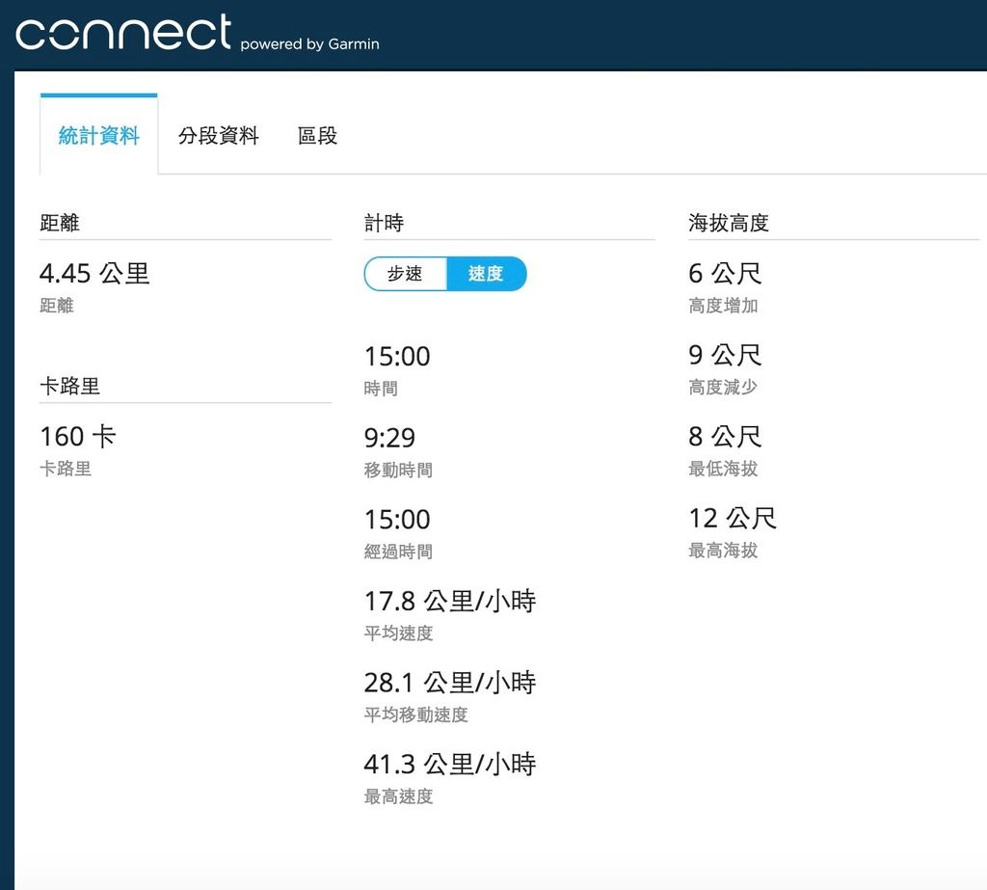Click the 高度增加 label
Image resolution: width=987 pixels, height=890 pixels.
(723, 306)
